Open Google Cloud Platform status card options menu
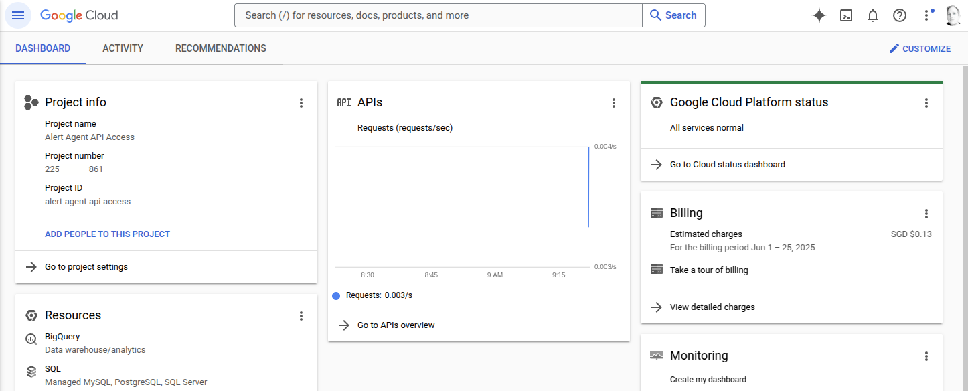This screenshot has width=968, height=391. [926, 103]
